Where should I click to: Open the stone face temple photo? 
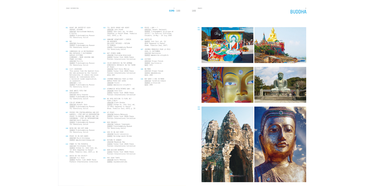[x=227, y=144]
